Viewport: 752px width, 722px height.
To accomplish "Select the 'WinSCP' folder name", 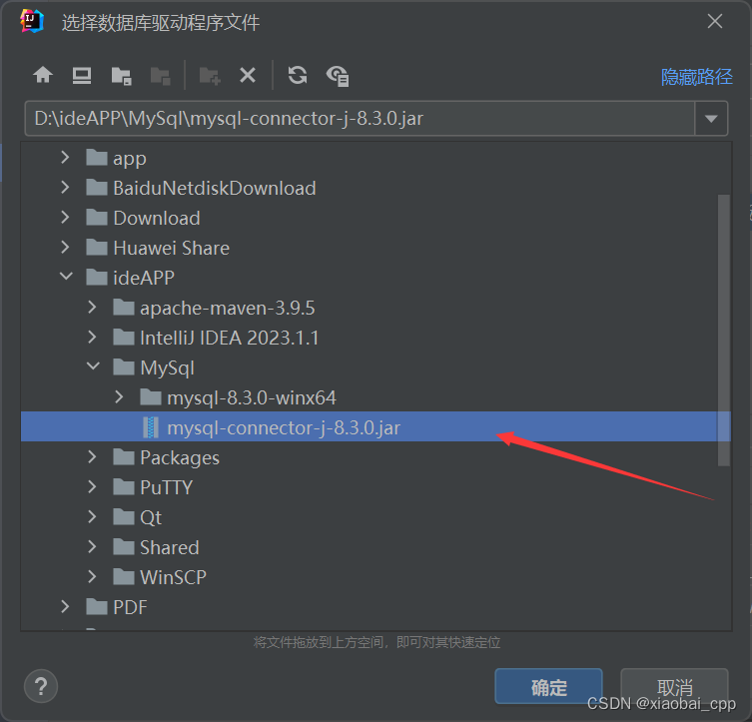I will pos(173,577).
